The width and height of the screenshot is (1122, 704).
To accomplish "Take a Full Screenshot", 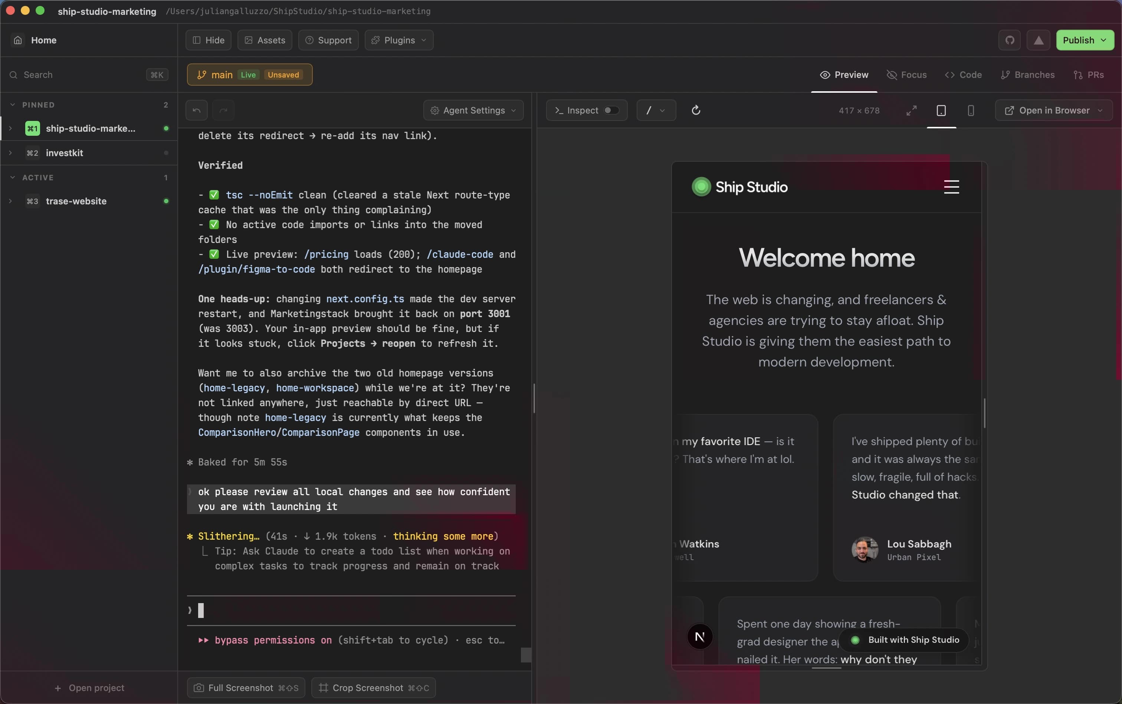I will point(246,688).
